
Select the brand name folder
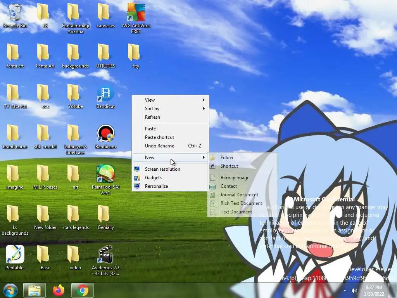[x=15, y=137]
